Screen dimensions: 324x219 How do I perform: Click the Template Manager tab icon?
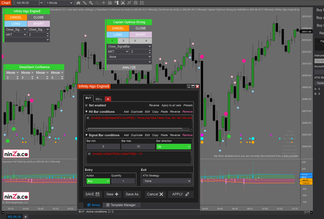(108, 205)
